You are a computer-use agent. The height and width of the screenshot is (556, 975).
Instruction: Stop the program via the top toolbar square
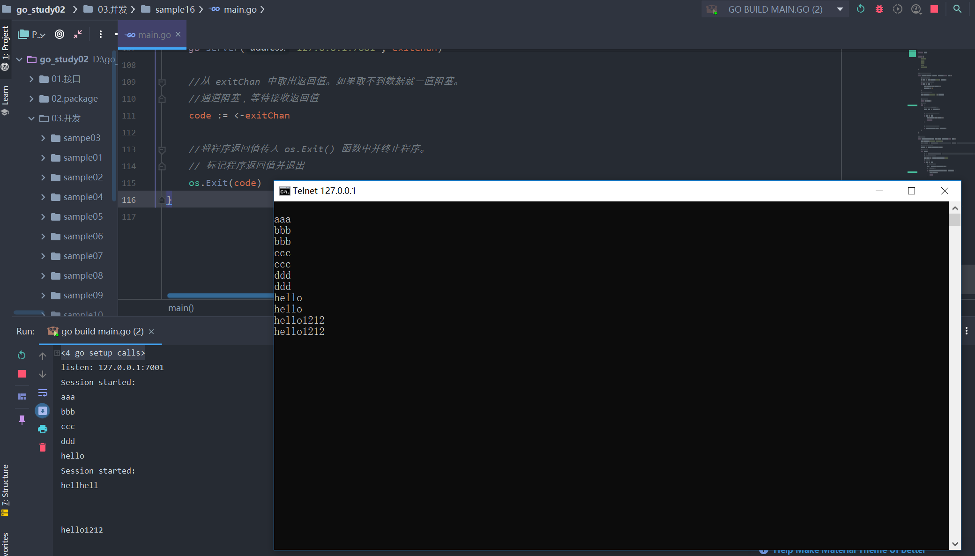pyautogui.click(x=934, y=9)
